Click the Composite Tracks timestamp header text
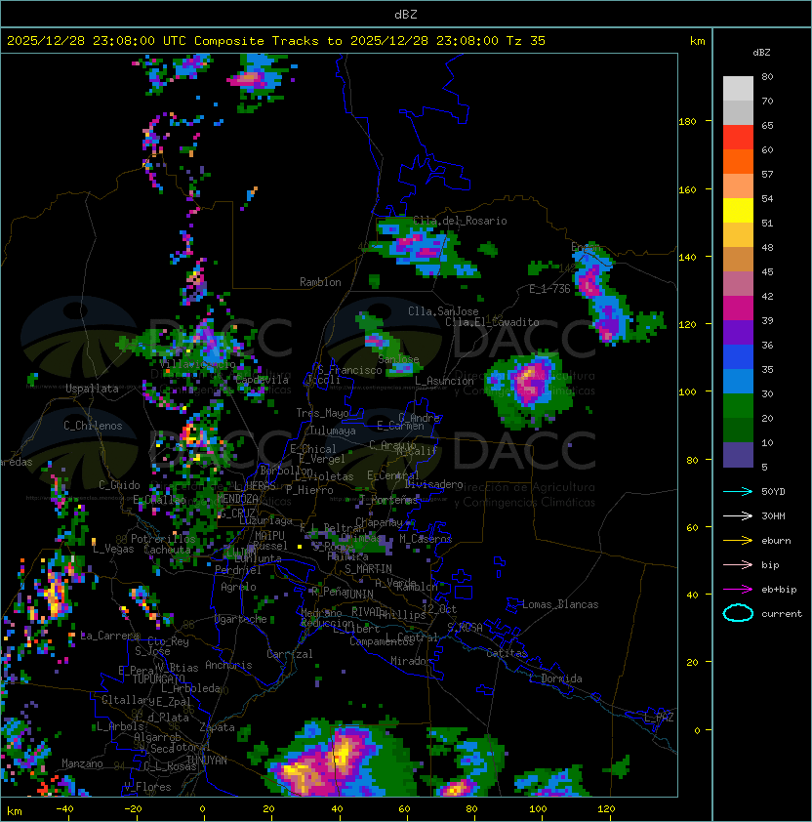812x822 pixels. click(276, 41)
